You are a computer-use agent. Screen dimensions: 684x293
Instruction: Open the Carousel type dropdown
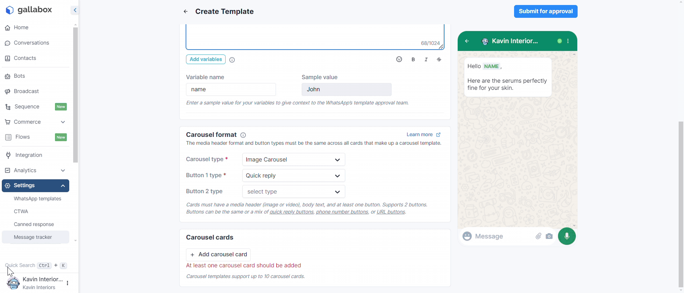[x=293, y=160]
